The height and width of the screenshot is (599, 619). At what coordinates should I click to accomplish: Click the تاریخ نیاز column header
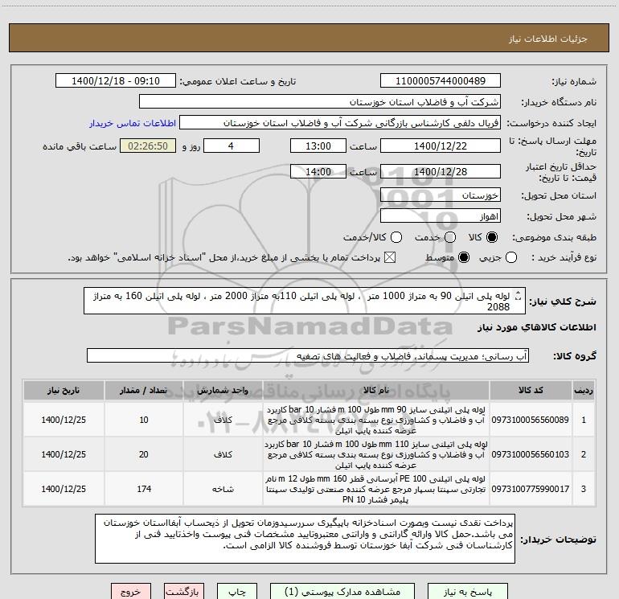(64, 390)
